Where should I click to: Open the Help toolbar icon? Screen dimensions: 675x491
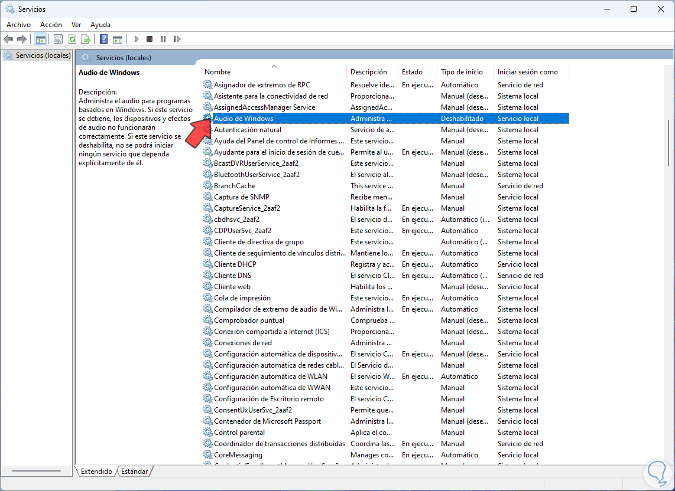(104, 39)
